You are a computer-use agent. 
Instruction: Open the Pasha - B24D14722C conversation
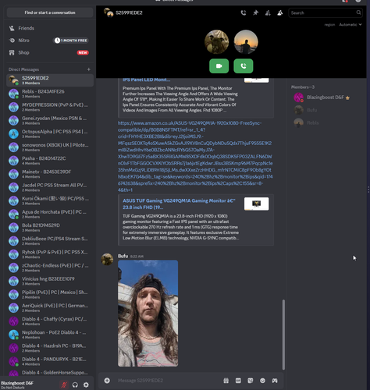point(50,161)
